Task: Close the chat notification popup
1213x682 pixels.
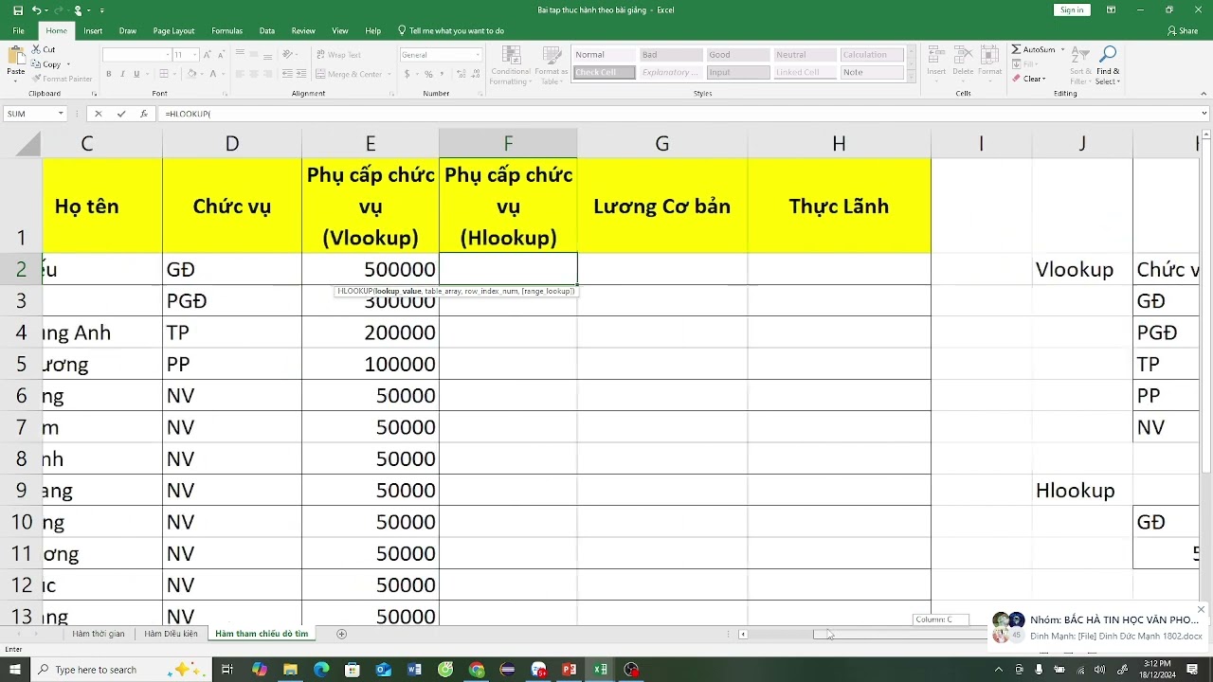Action: point(1202,609)
